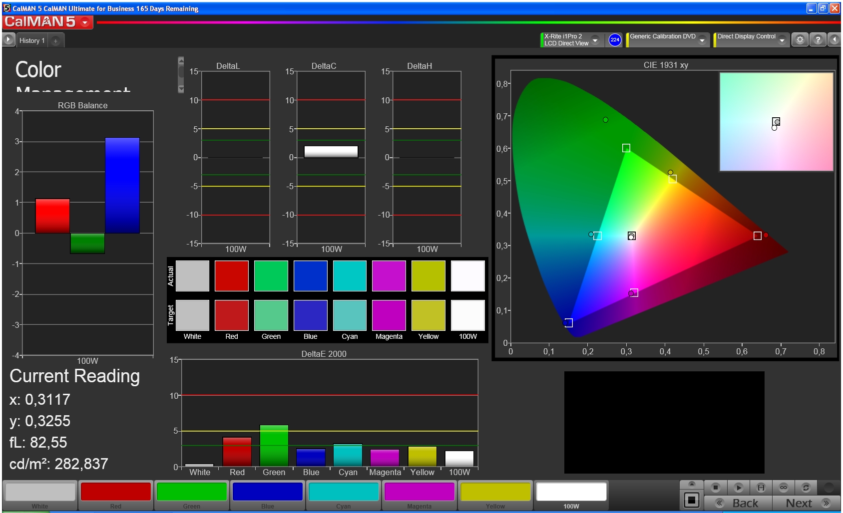This screenshot has height=513, width=843.
Task: Select the Green color button at bottom
Action: pyautogui.click(x=192, y=495)
